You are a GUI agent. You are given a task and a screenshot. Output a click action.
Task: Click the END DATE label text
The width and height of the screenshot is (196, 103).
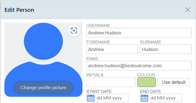tap(151, 91)
